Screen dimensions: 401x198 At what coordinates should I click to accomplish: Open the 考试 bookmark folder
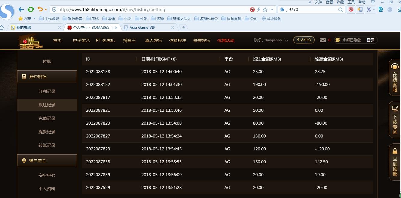[92, 19]
